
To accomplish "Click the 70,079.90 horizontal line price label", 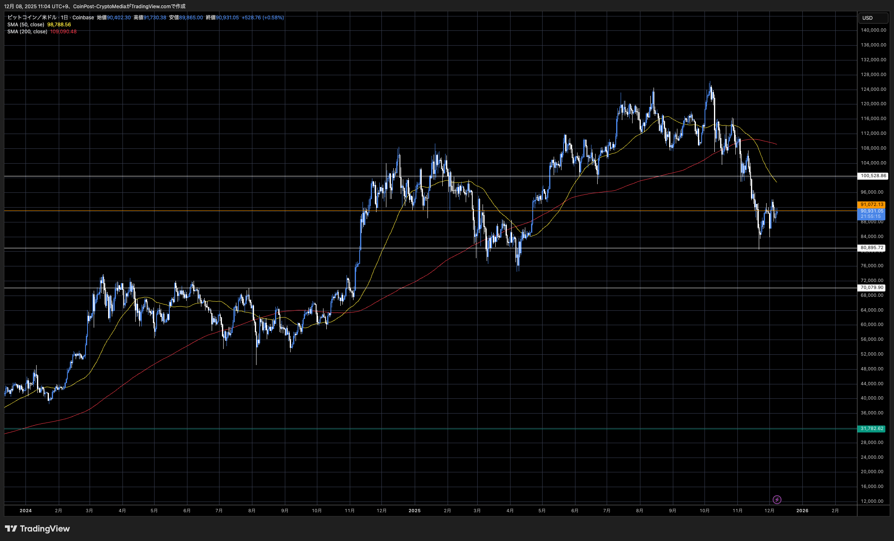I will tap(872, 288).
